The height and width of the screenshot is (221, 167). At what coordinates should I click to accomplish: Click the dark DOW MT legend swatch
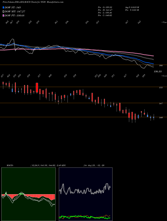tap(3, 12)
